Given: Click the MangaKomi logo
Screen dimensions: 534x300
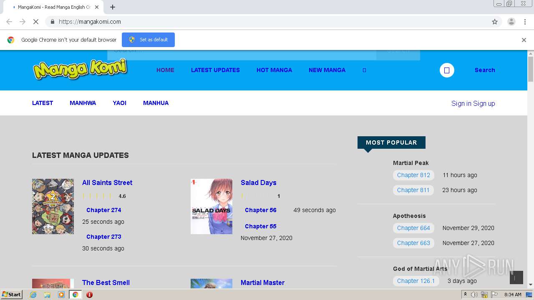Looking at the screenshot, I should click(80, 69).
